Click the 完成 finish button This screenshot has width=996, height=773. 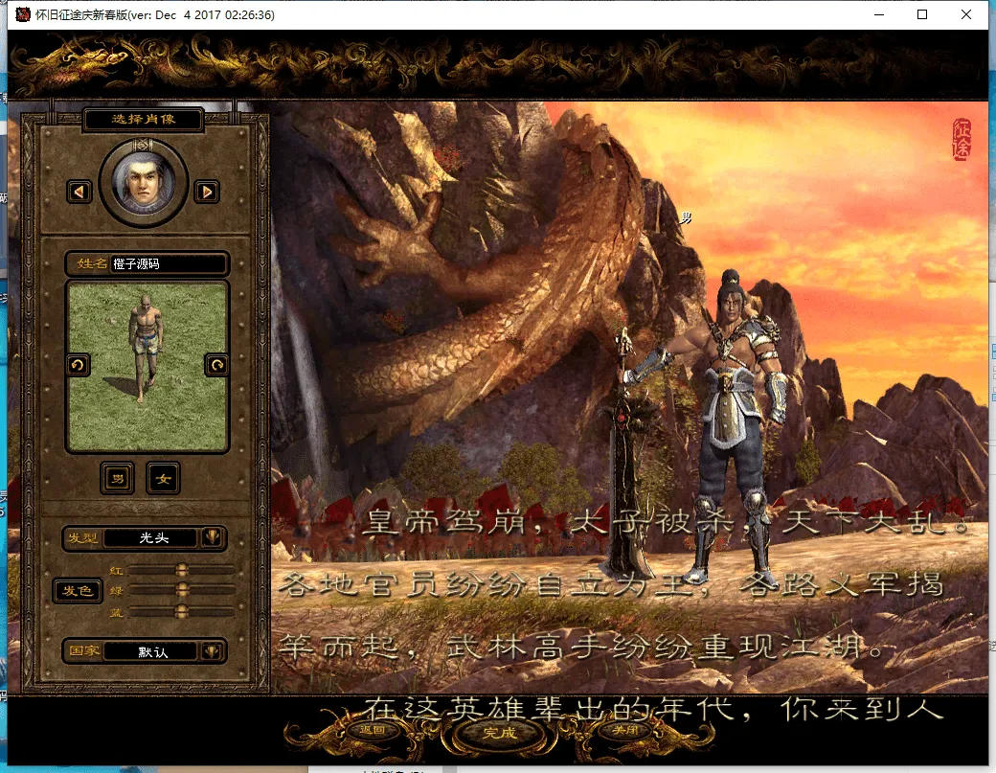tap(498, 733)
